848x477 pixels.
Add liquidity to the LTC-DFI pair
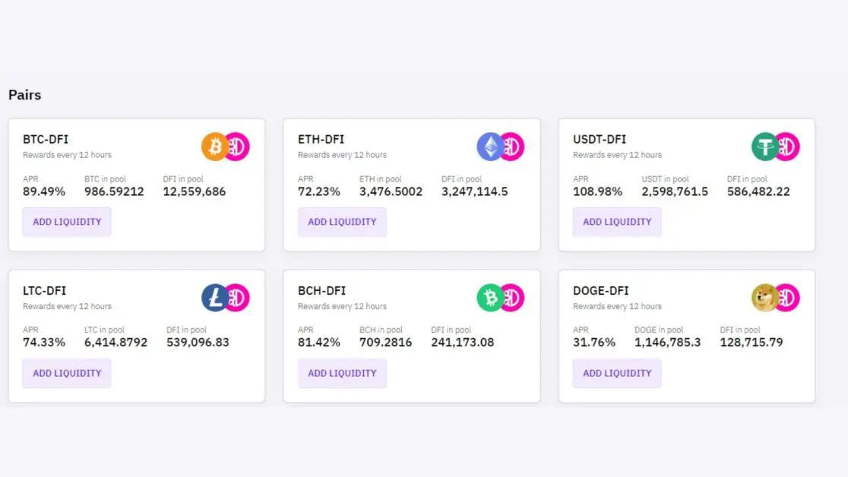coord(67,373)
